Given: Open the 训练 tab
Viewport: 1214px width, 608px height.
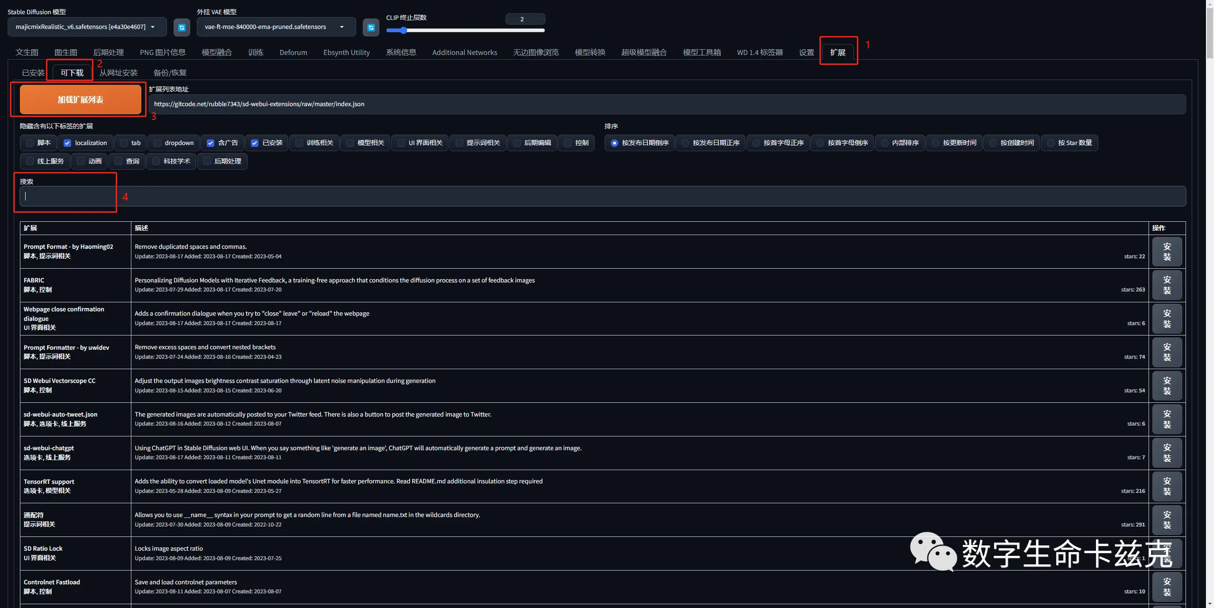Looking at the screenshot, I should 256,52.
